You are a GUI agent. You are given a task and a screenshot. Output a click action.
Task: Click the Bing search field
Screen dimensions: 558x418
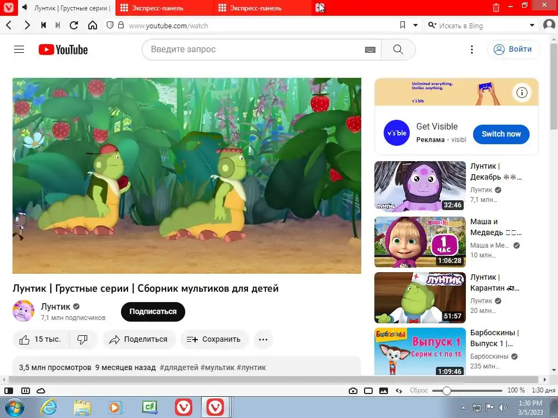tap(482, 26)
